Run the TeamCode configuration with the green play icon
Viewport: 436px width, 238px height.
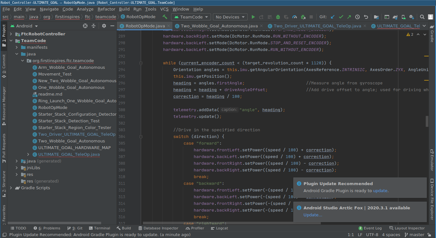253,17
